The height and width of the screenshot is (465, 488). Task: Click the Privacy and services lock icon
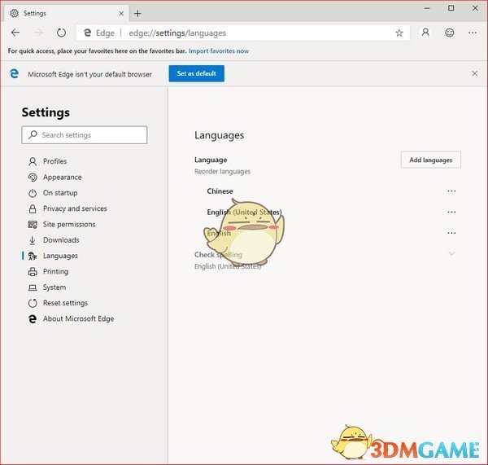[33, 208]
